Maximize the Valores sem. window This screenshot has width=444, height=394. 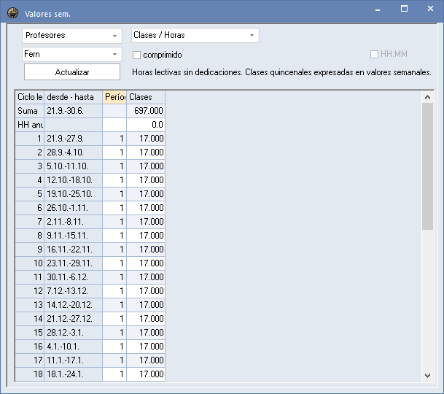tap(404, 9)
